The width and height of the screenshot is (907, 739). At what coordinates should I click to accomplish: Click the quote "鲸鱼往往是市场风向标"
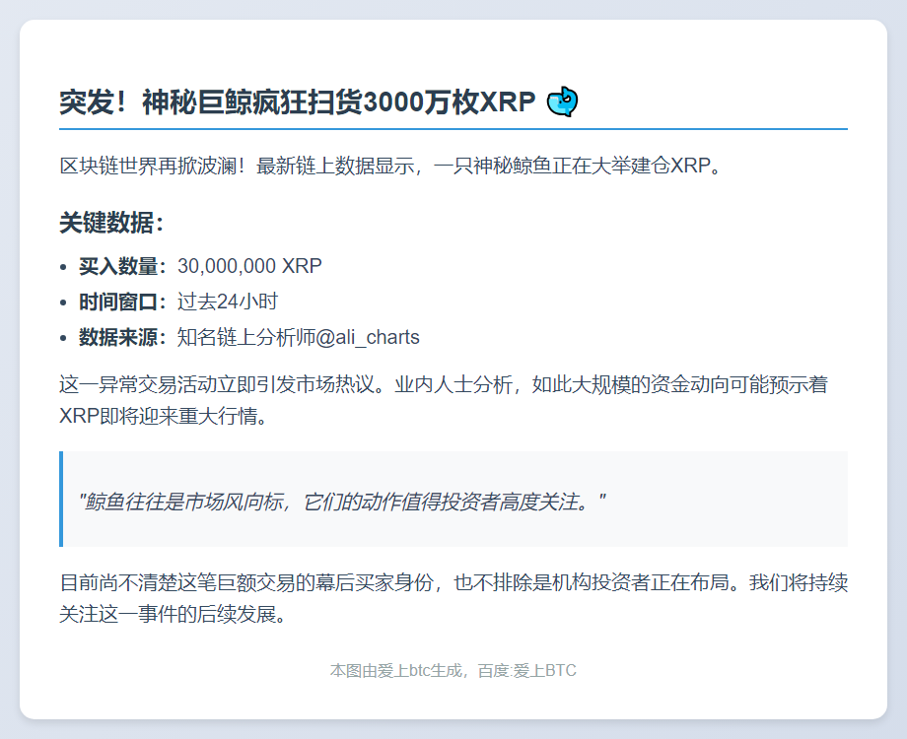184,502
